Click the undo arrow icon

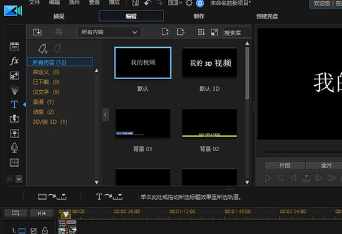point(147,2)
